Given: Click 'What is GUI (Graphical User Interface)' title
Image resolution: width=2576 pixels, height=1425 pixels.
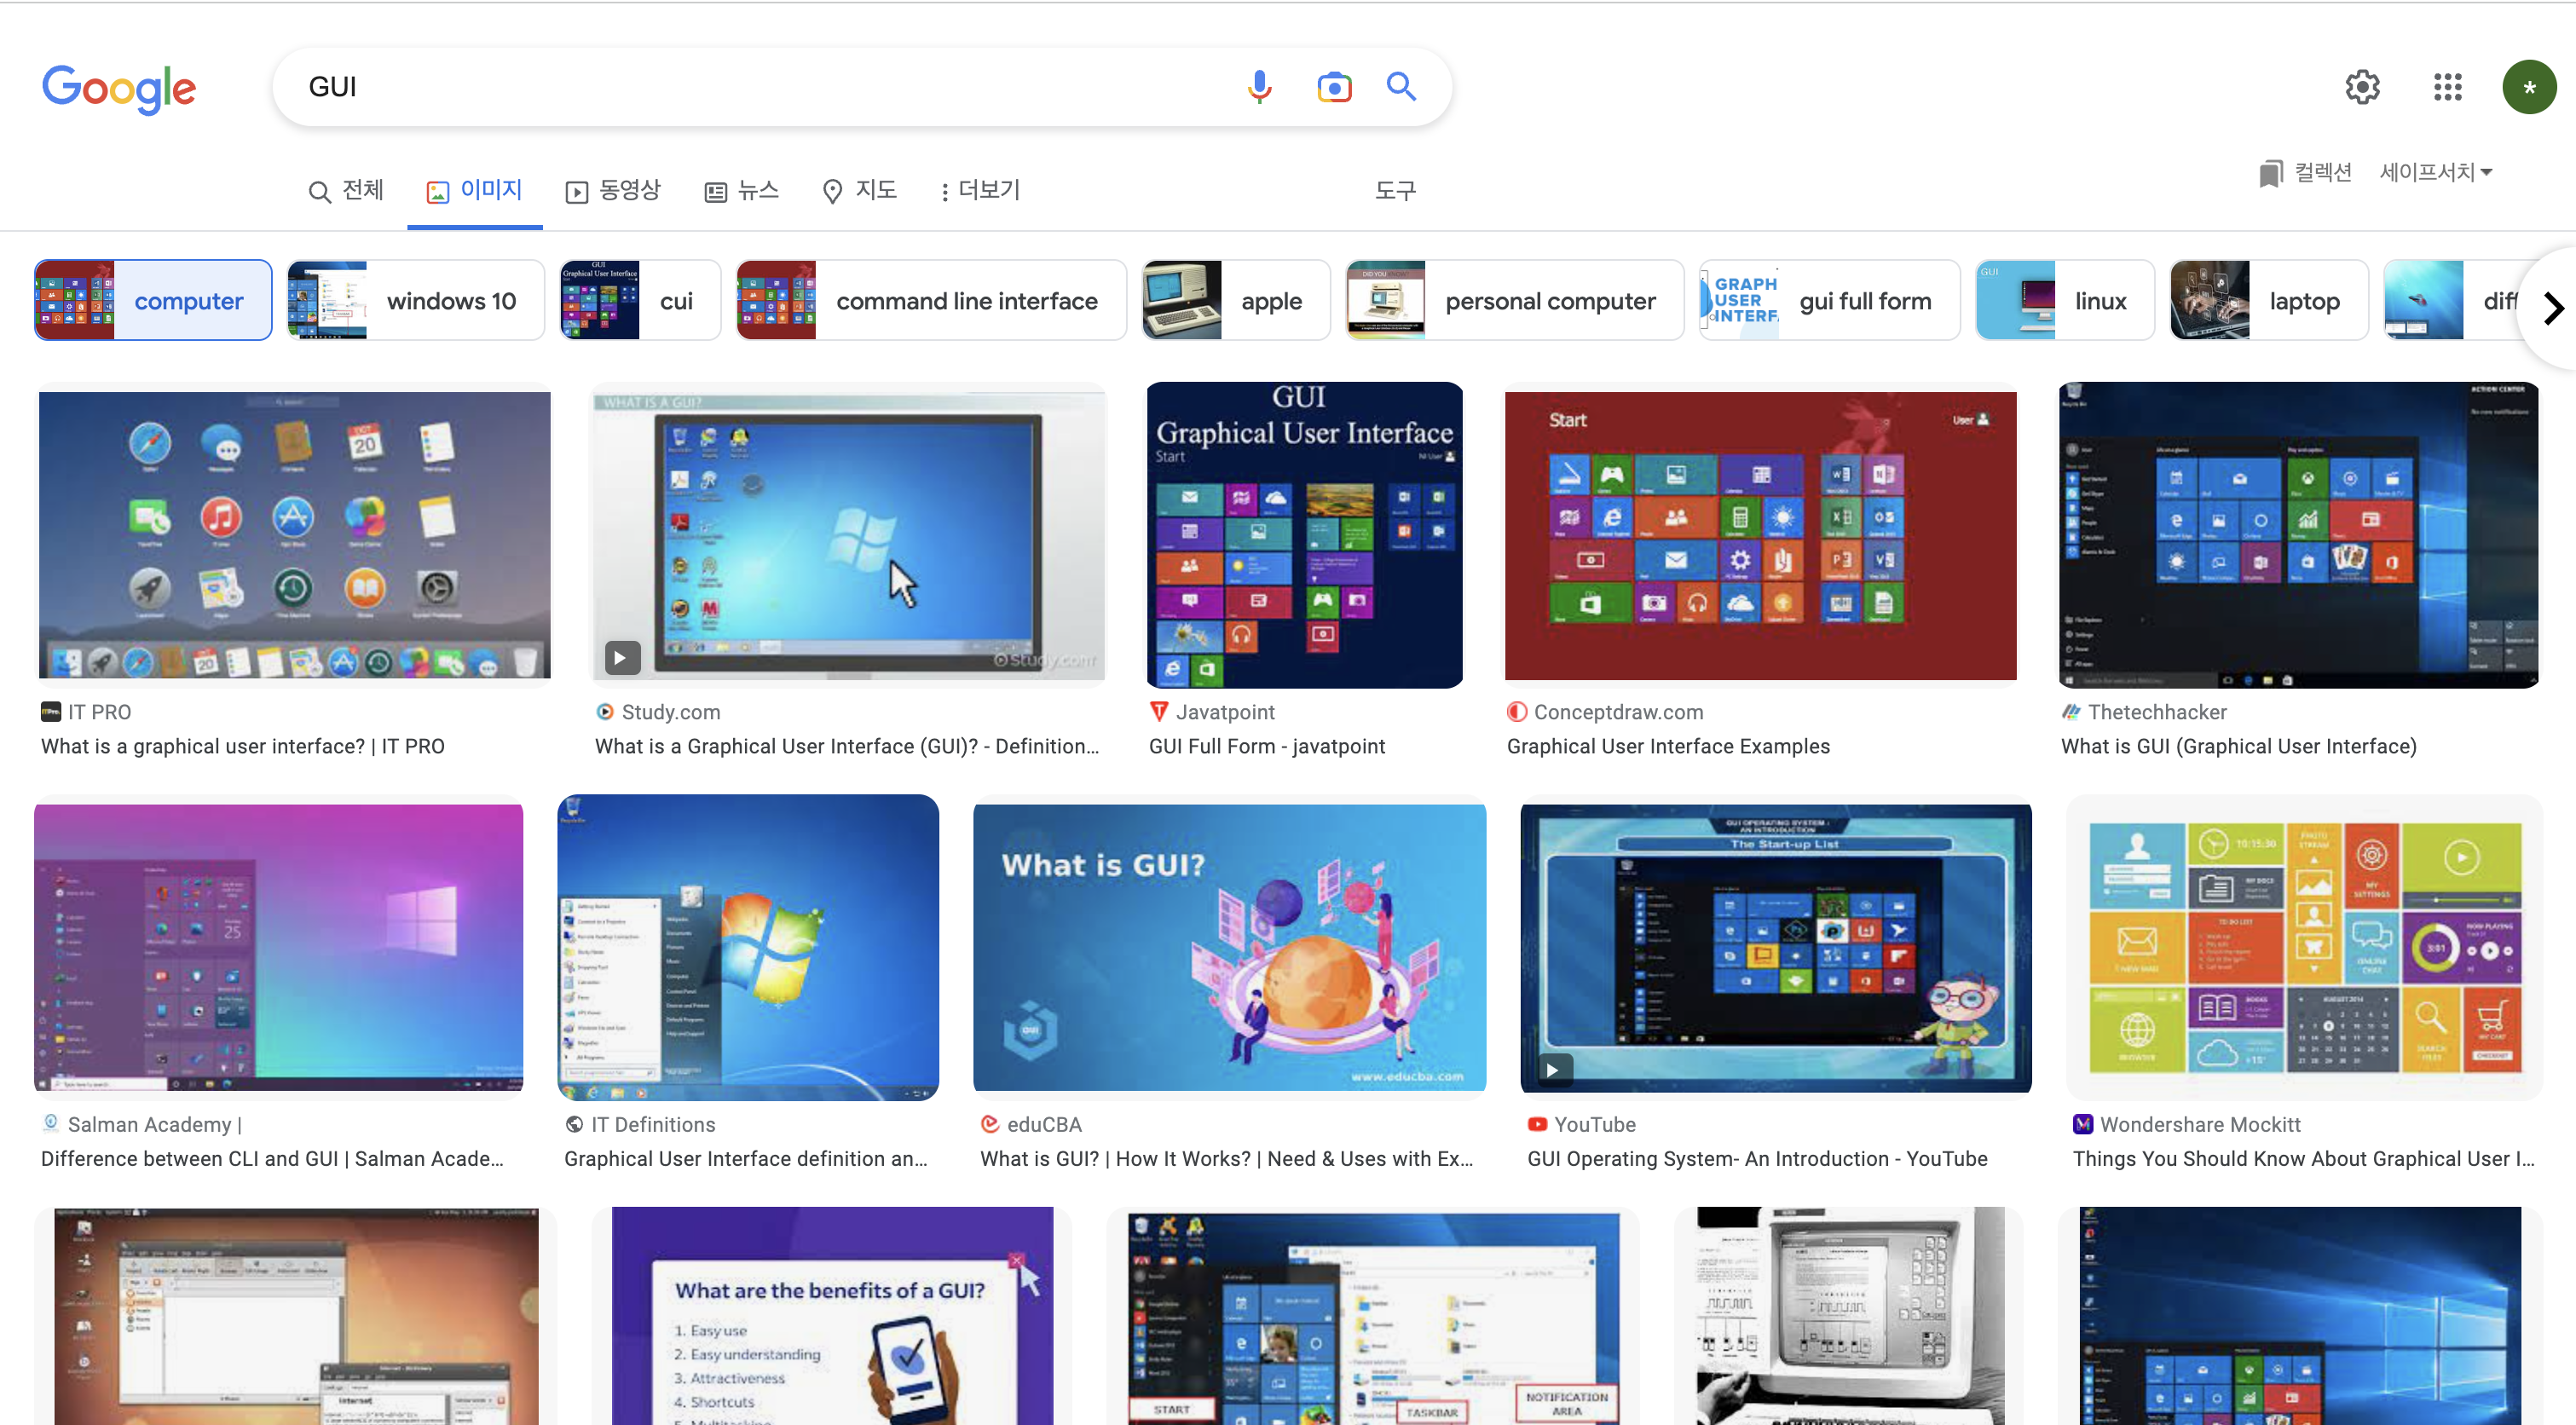Looking at the screenshot, I should (2238, 746).
